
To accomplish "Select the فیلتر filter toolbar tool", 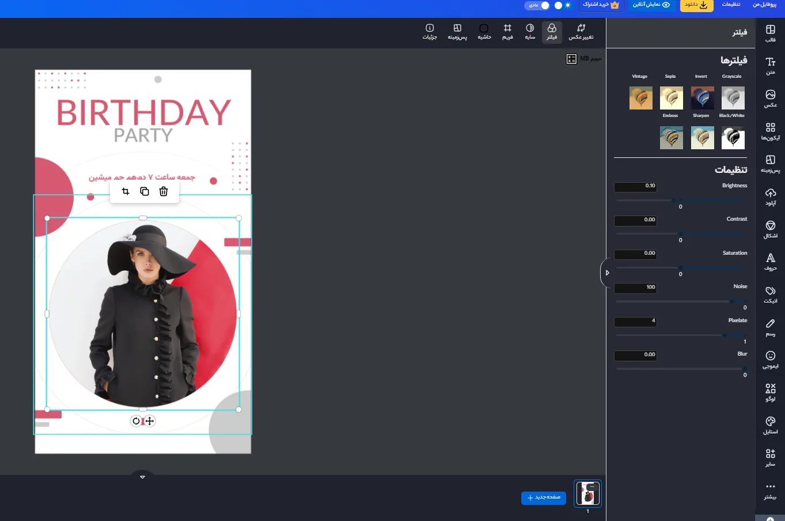I will click(552, 32).
